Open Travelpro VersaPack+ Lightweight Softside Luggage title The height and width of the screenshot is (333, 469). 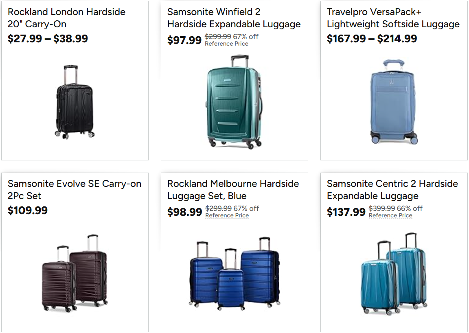(x=393, y=18)
